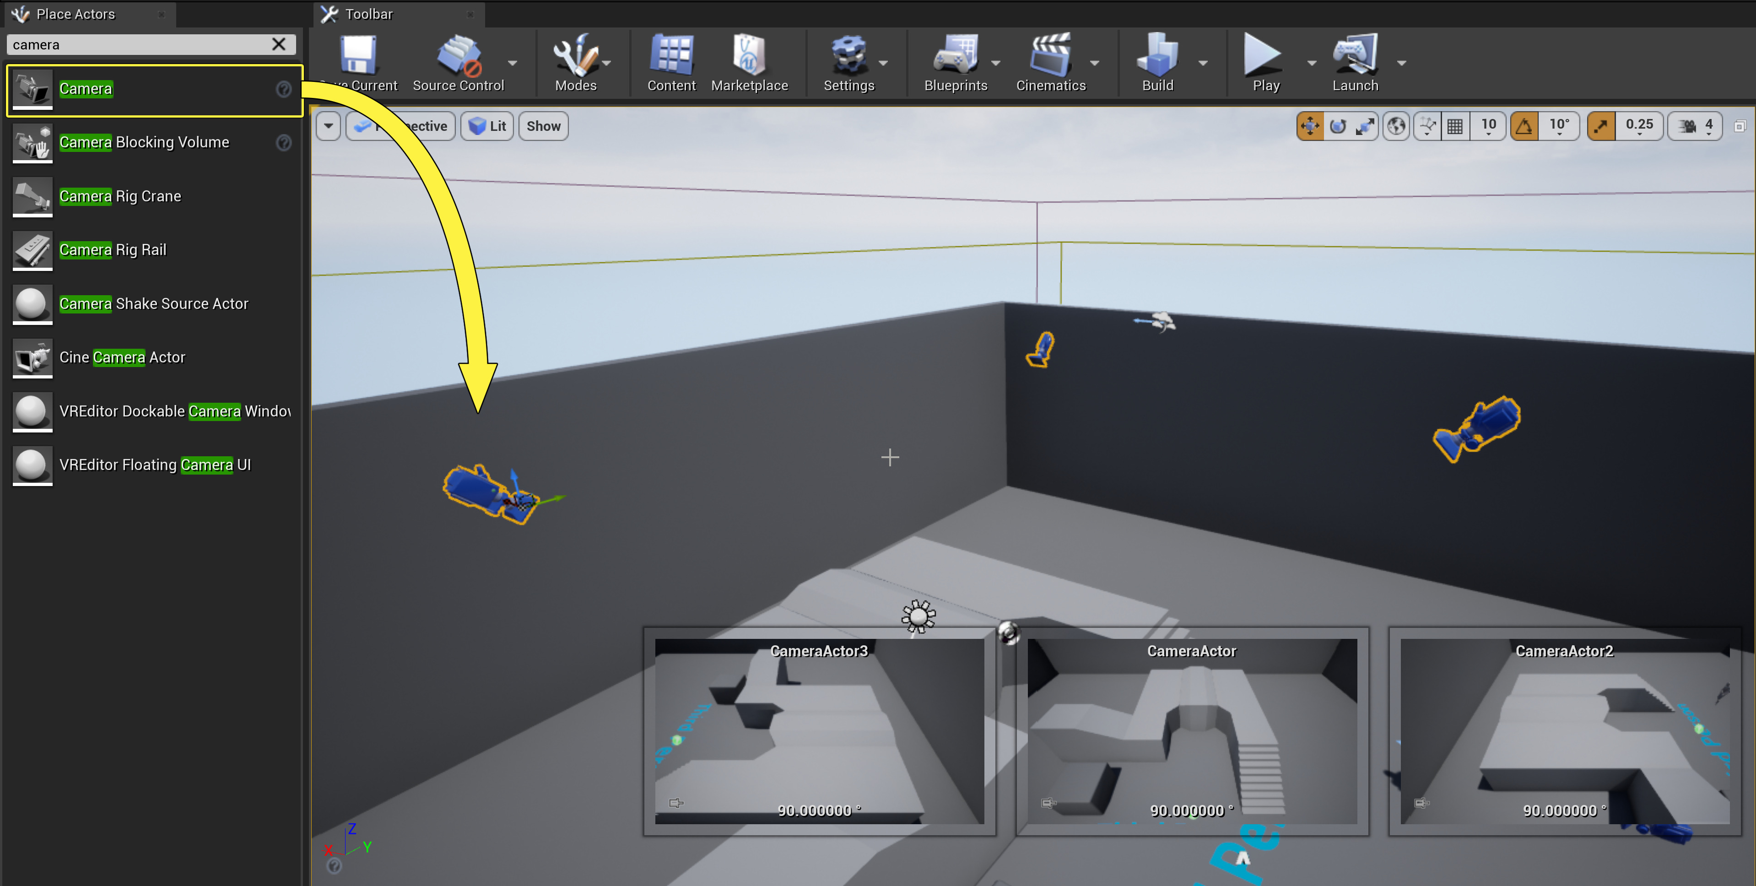1756x886 pixels.
Task: Select the Scale gizmo tool
Action: coord(1365,126)
